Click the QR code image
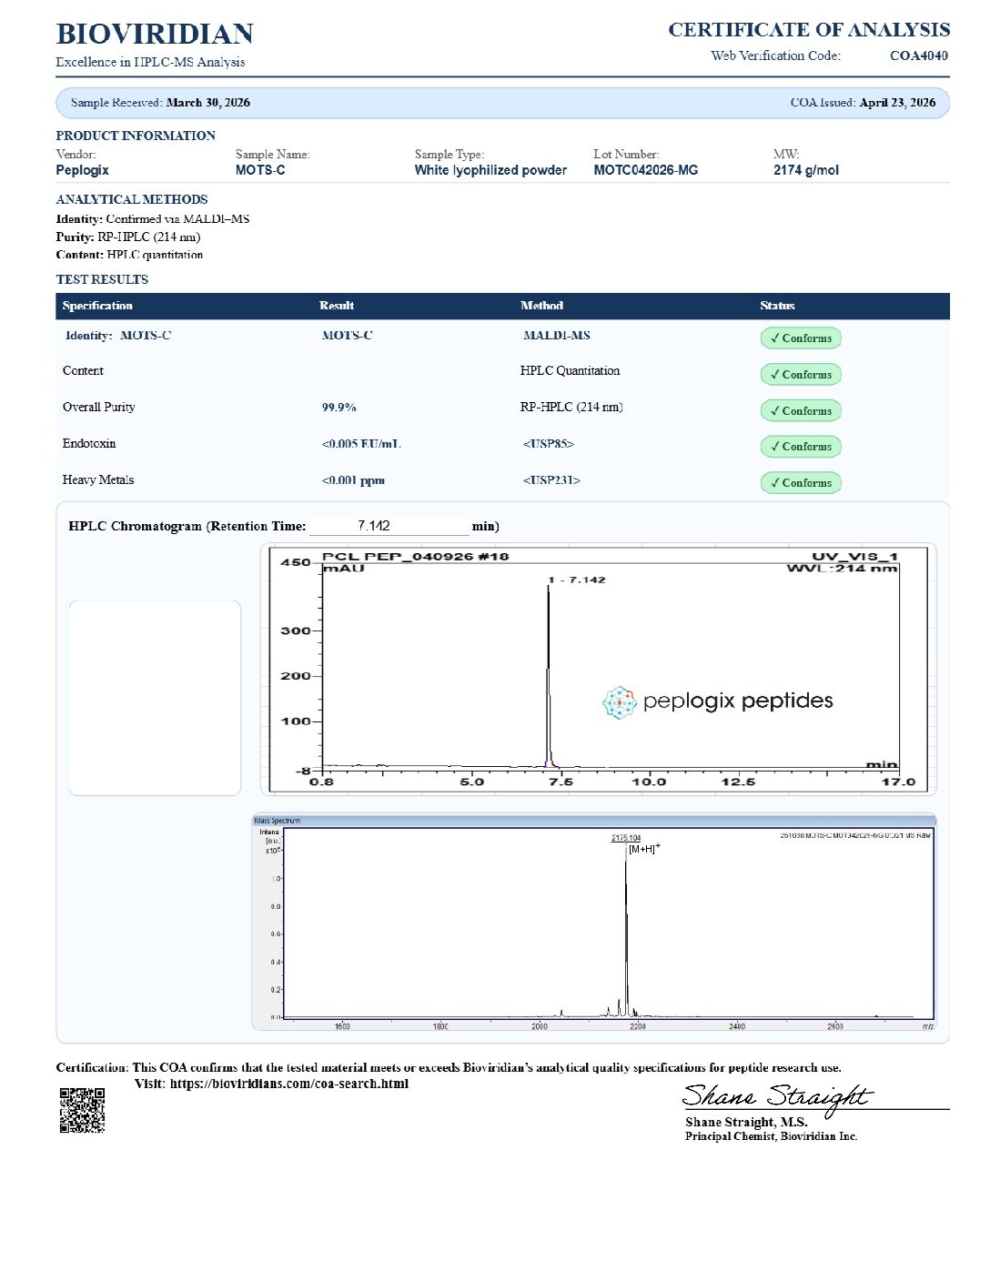The height and width of the screenshot is (1281, 990). 82,1110
